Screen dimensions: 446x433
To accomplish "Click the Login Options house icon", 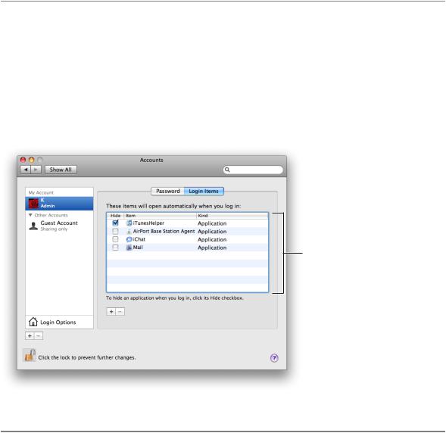I will tap(33, 322).
